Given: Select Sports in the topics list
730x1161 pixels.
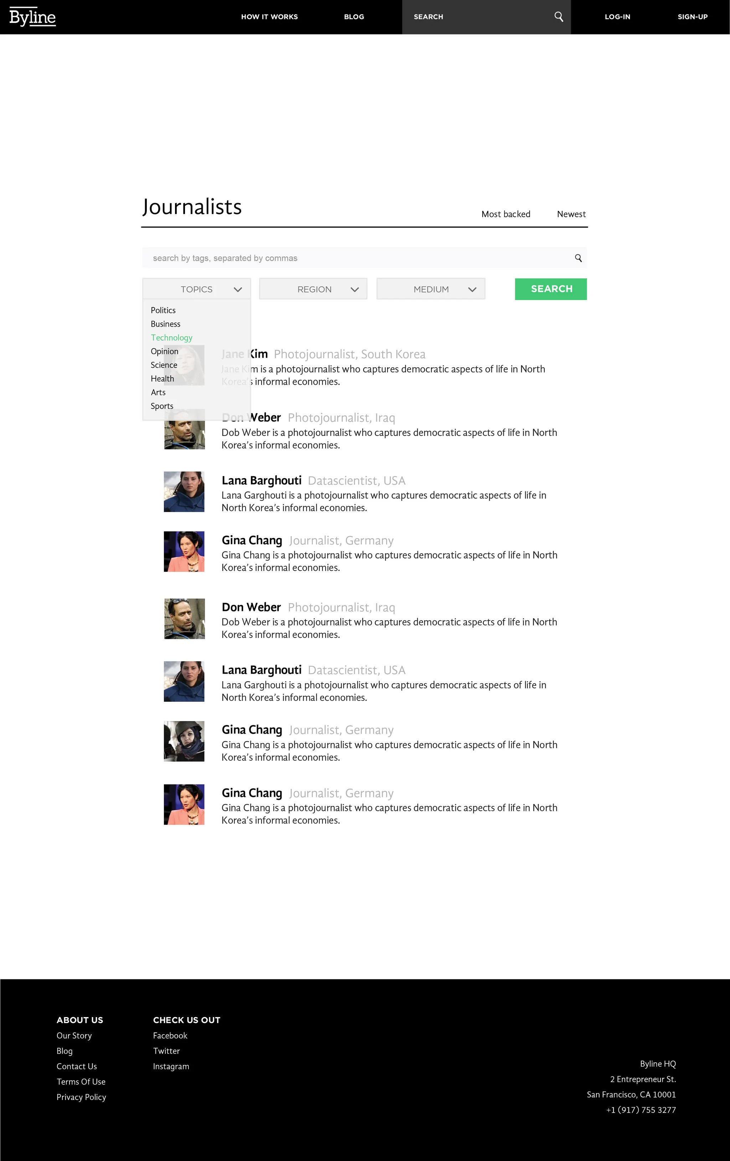Looking at the screenshot, I should coord(161,406).
